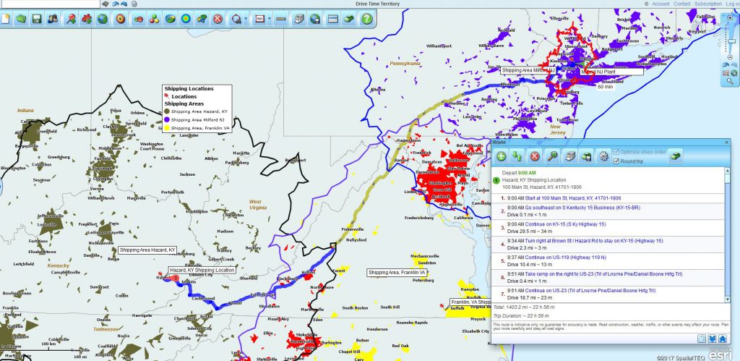Add a stop with green plus in Route panel
This screenshot has height=361, width=740.
(502, 156)
